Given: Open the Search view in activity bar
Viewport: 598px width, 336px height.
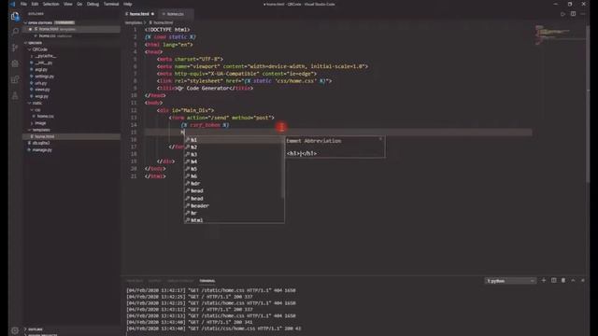Looking at the screenshot, I should coord(15,32).
